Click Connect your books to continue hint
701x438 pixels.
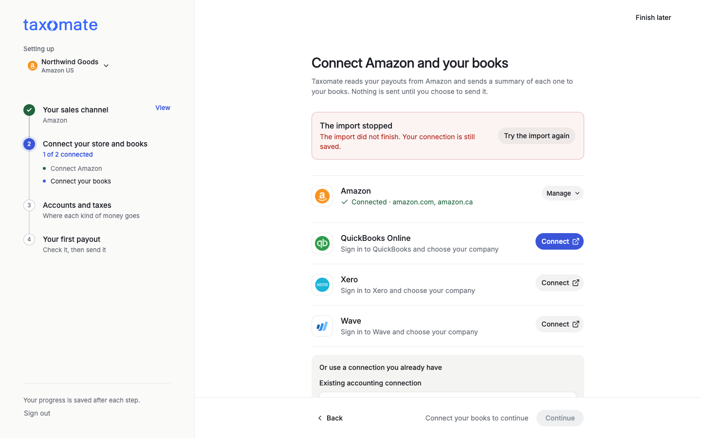tap(477, 418)
